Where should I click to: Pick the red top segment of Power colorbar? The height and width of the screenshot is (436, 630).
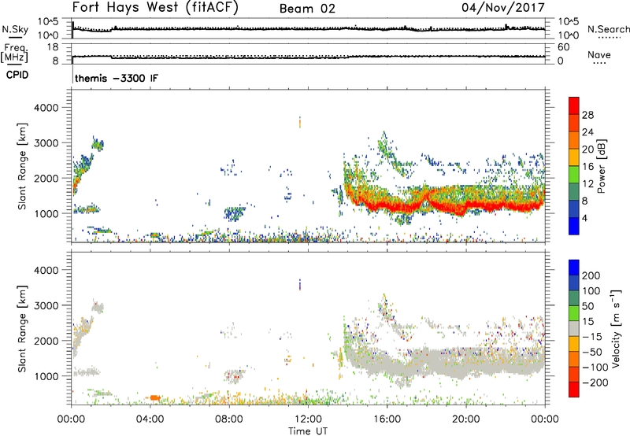(x=574, y=105)
